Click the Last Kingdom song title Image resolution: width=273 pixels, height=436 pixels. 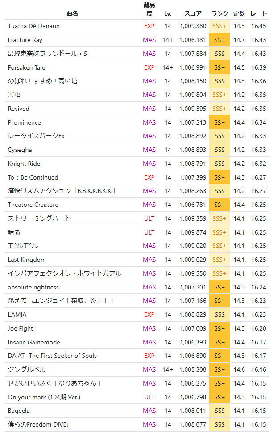pos(27,260)
